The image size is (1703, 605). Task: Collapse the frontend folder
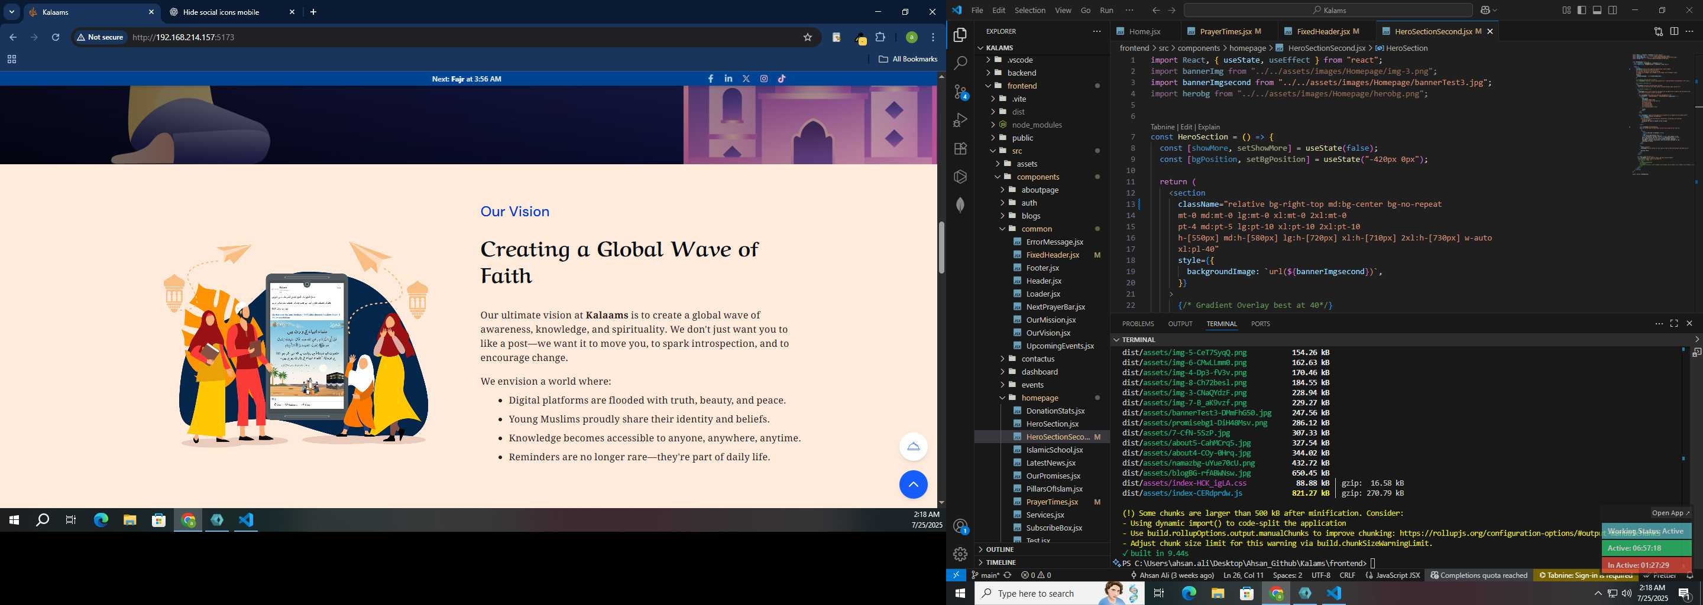[1021, 86]
